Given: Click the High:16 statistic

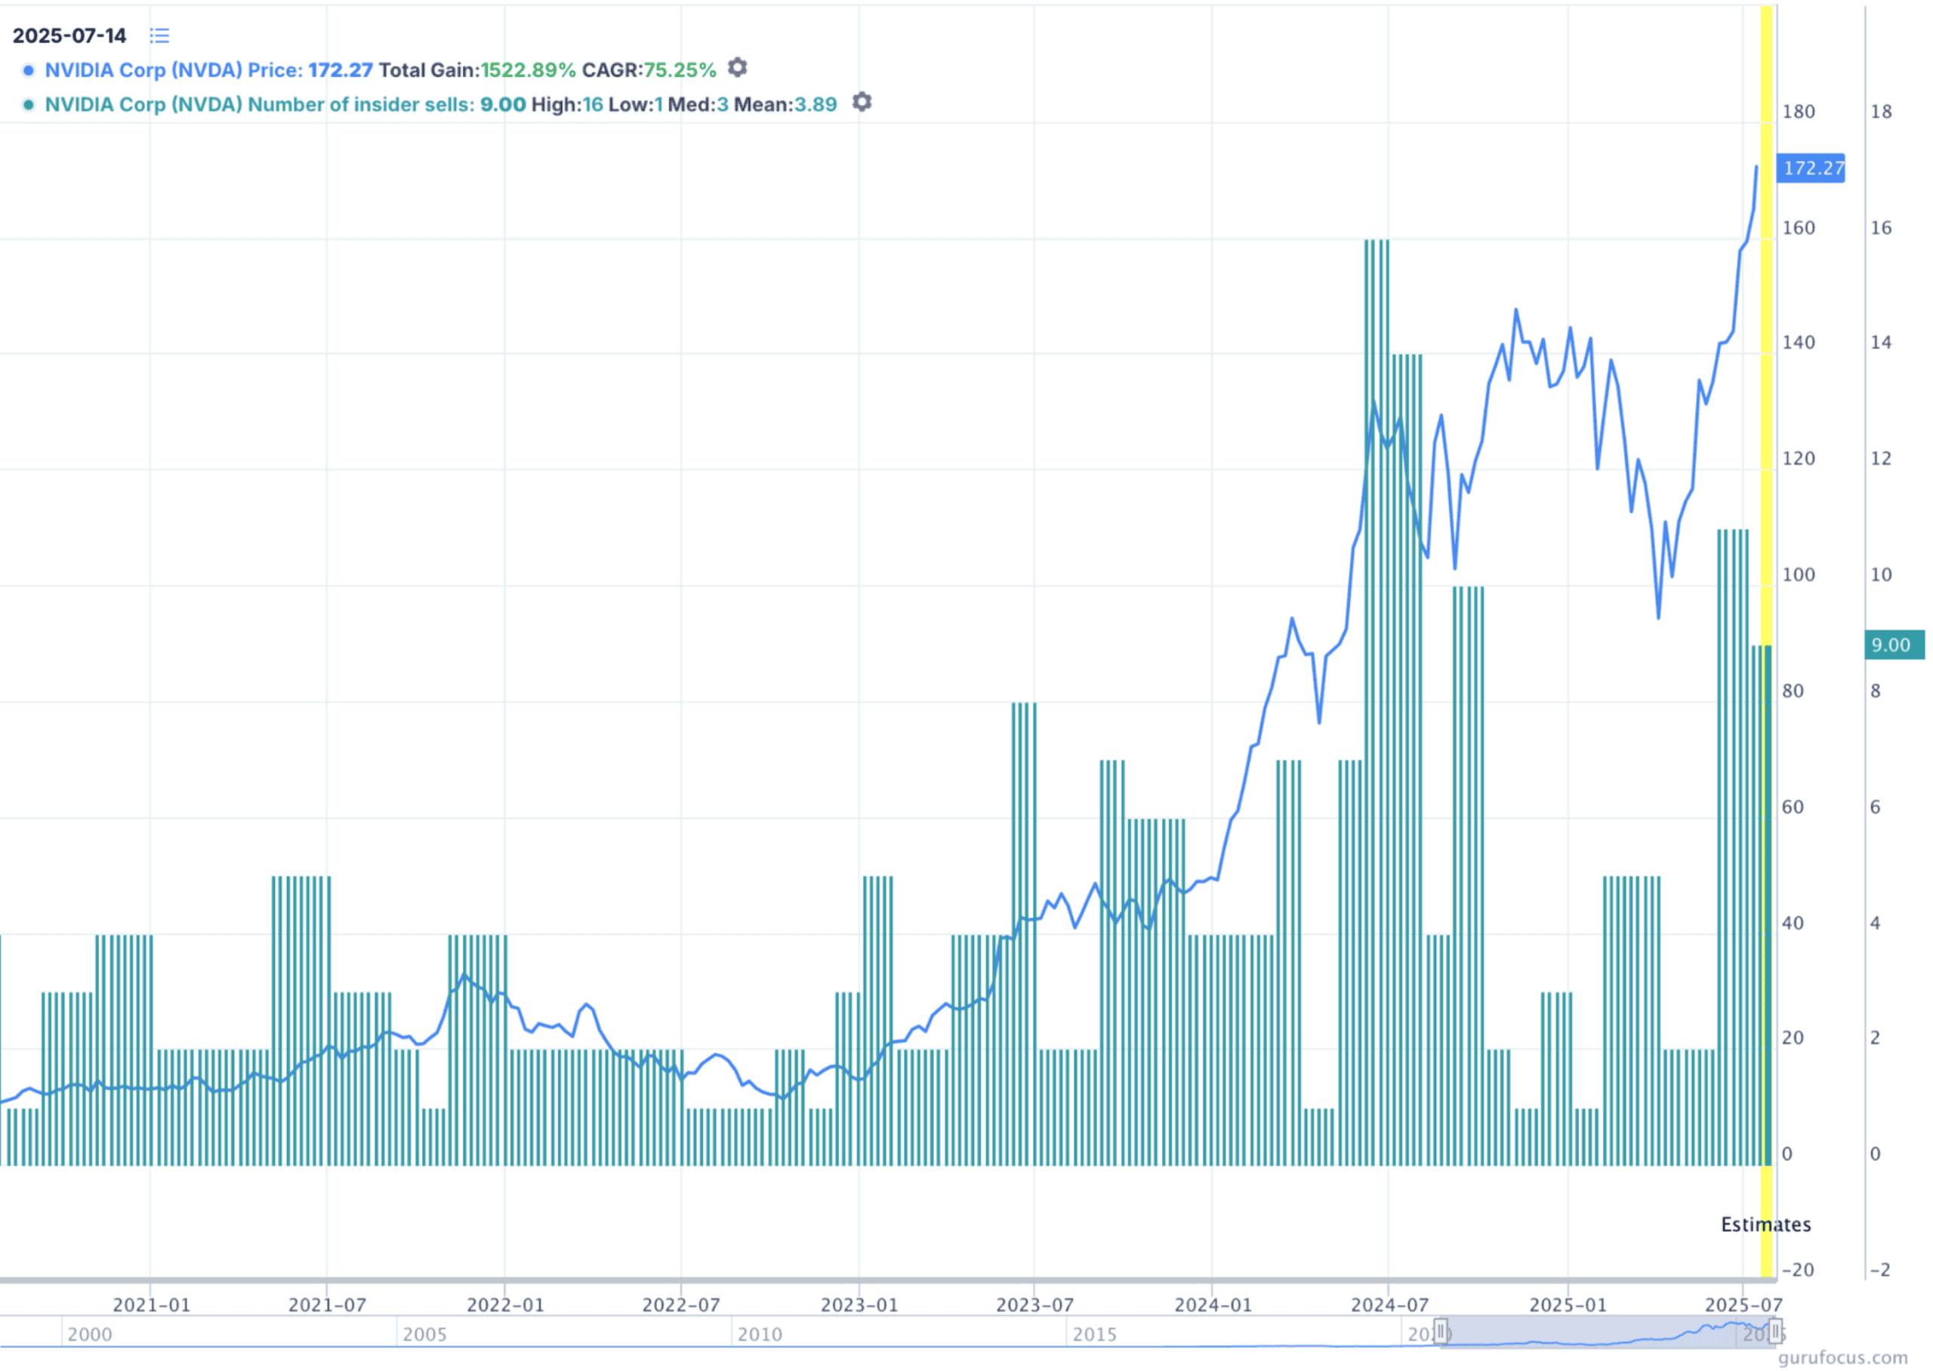Looking at the screenshot, I should 567,105.
